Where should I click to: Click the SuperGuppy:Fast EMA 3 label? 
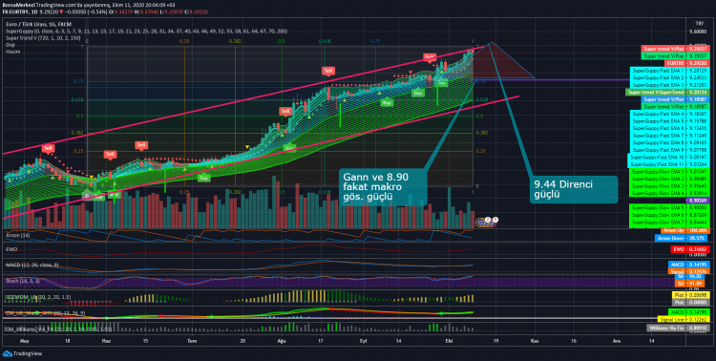point(669,85)
